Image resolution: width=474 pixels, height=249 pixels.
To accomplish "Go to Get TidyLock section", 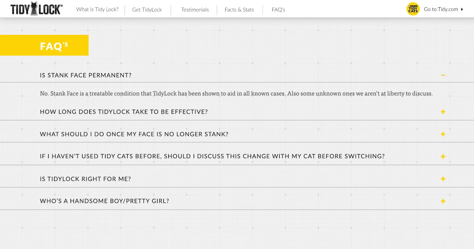I will click(x=147, y=10).
